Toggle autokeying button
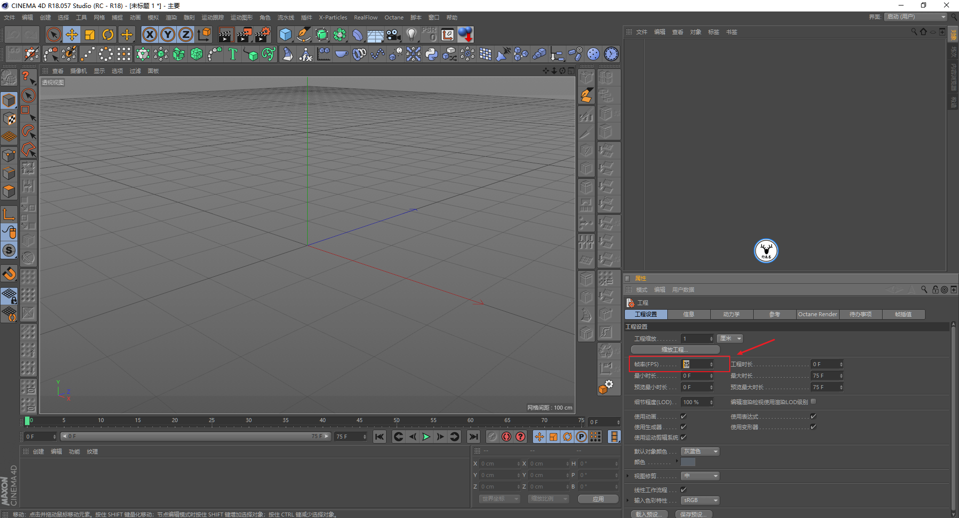 pyautogui.click(x=506, y=437)
